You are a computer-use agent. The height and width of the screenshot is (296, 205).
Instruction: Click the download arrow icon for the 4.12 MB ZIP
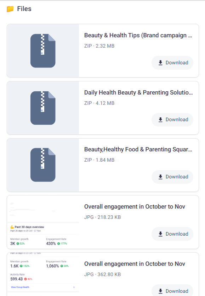(x=160, y=120)
